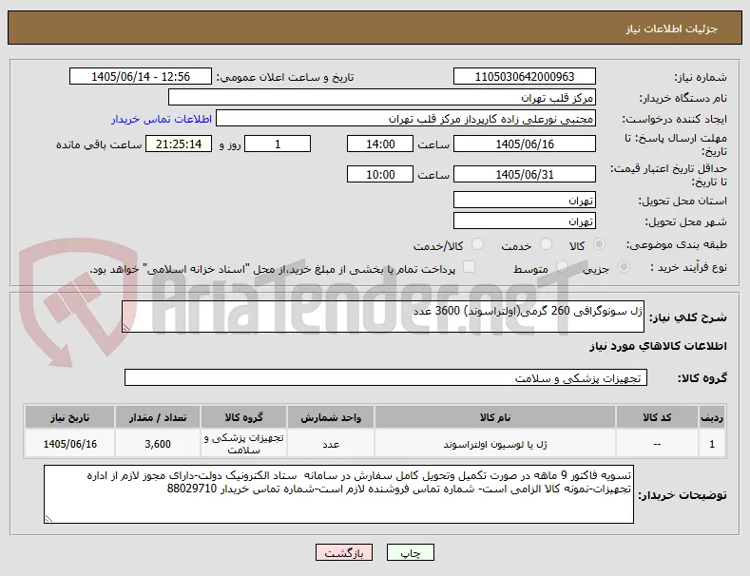Click the need date cell 1405/06/16
The height and width of the screenshot is (576, 750).
(x=69, y=444)
